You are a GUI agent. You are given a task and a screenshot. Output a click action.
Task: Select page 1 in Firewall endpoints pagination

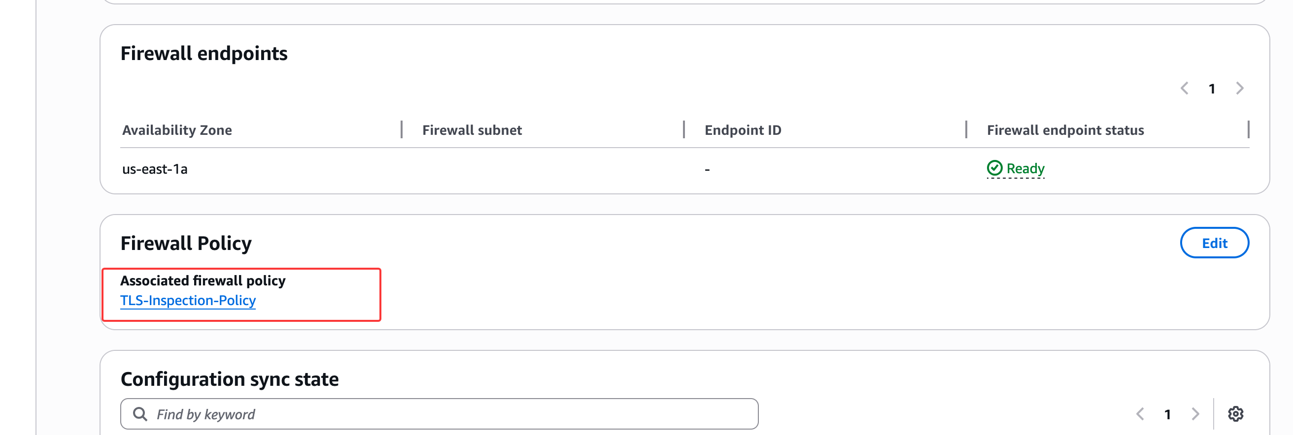click(1212, 89)
